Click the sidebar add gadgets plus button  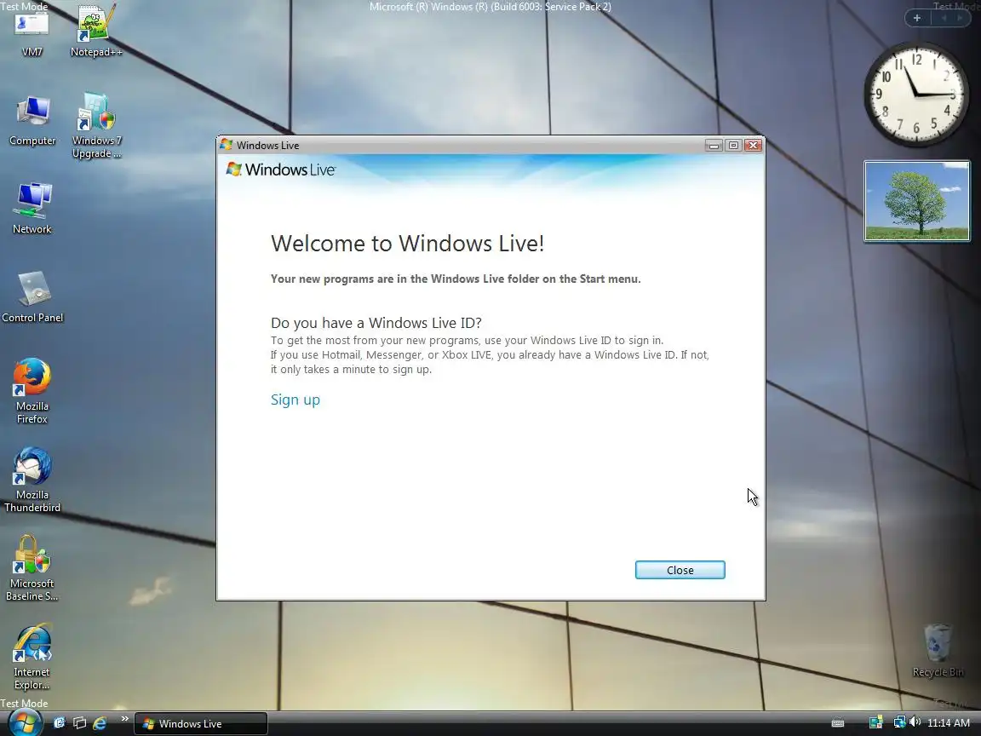click(x=916, y=18)
